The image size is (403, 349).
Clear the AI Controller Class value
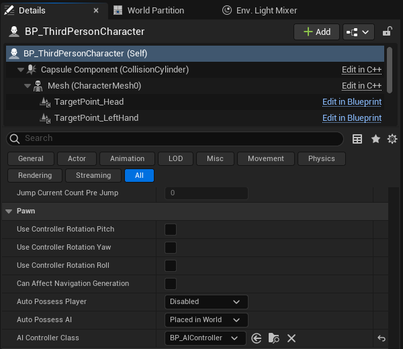coord(292,338)
